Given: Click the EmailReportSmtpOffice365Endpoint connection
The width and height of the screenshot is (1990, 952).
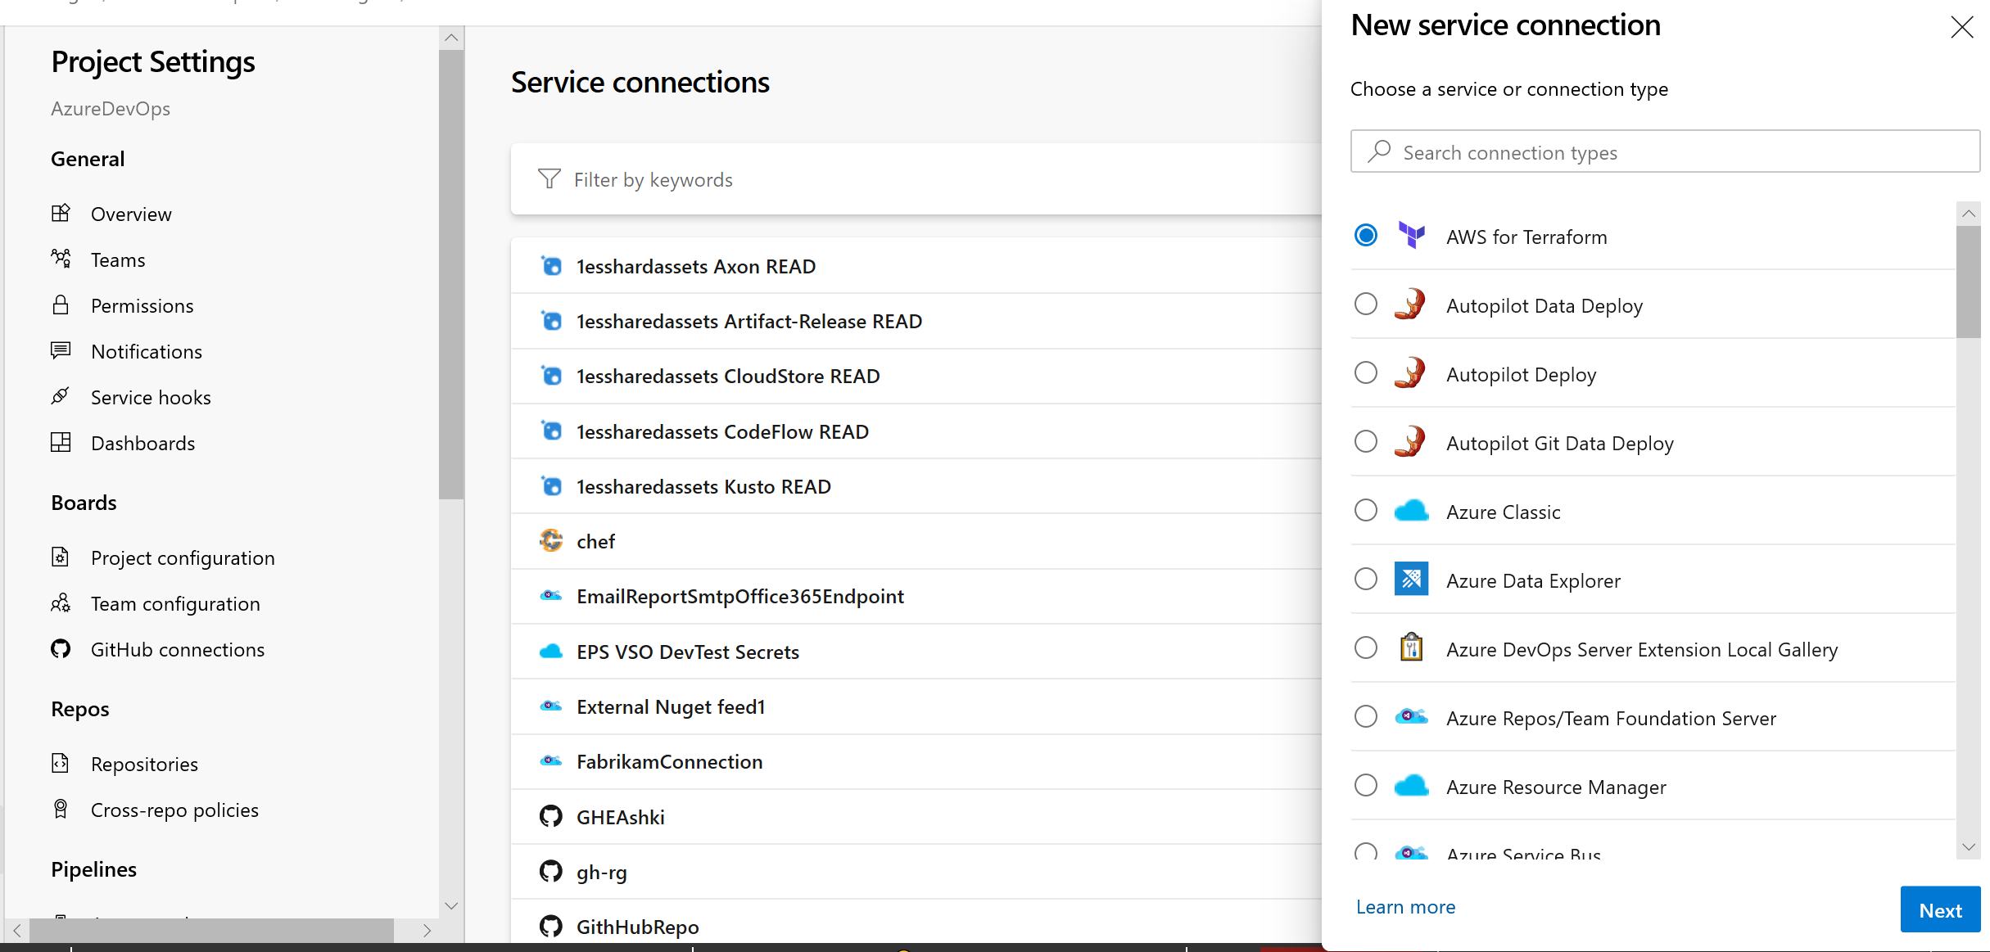Looking at the screenshot, I should point(740,595).
